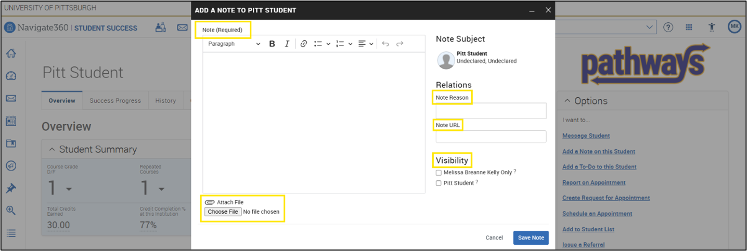Insert a link in the note
This screenshot has width=747, height=251.
(304, 44)
